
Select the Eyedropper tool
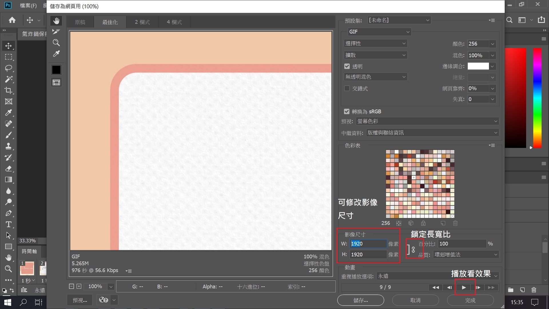[x=56, y=54]
